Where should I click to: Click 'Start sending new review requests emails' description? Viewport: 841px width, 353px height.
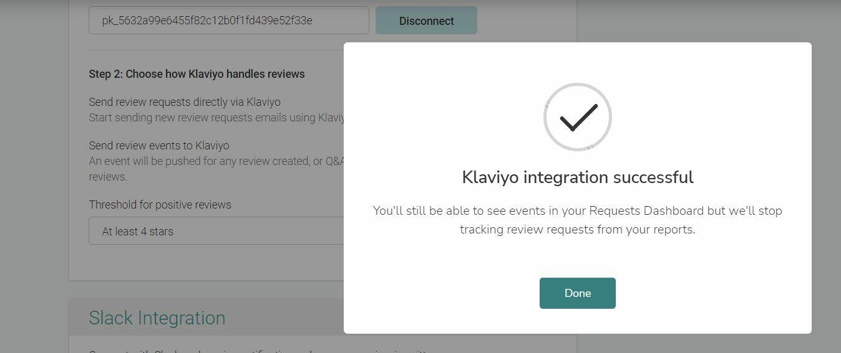(216, 118)
